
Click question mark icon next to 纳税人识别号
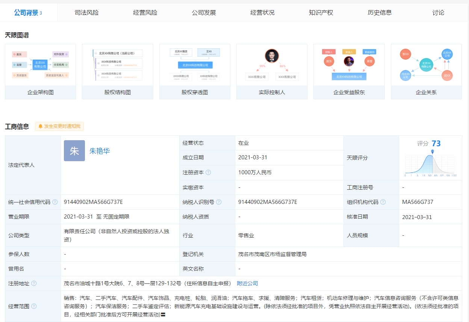tap(219, 202)
